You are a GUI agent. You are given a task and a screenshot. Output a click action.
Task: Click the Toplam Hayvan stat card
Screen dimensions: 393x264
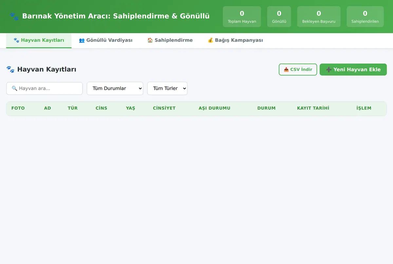pos(242,17)
